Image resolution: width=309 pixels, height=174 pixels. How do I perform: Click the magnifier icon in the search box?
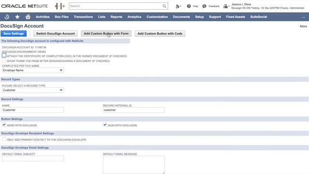tap(164, 6)
